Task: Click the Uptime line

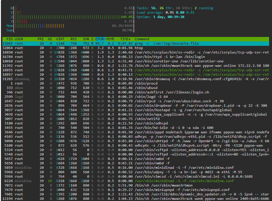Action: click(160, 17)
